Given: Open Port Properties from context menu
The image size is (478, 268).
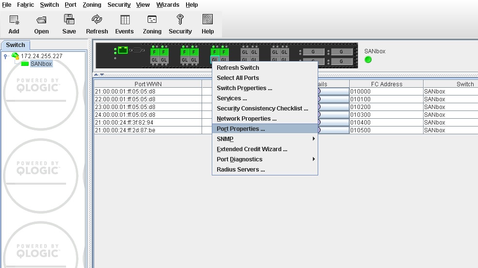Looking at the screenshot, I should tap(265, 129).
